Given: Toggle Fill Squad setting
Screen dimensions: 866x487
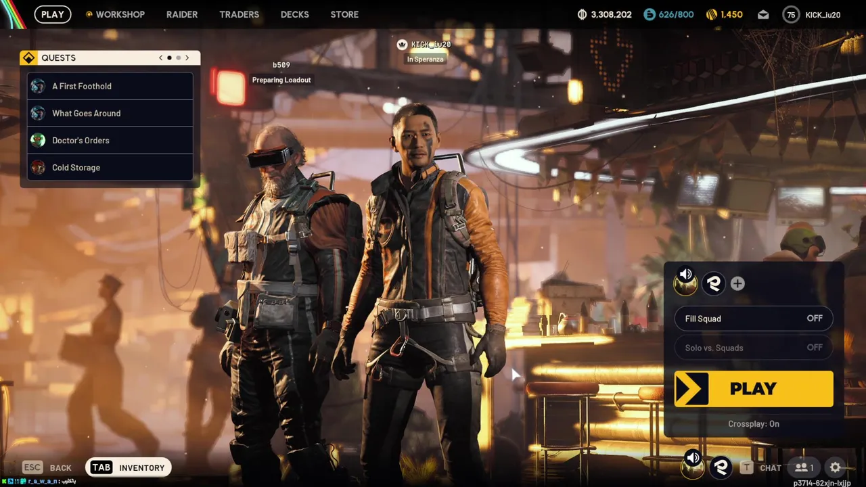Looking at the screenshot, I should pos(754,319).
